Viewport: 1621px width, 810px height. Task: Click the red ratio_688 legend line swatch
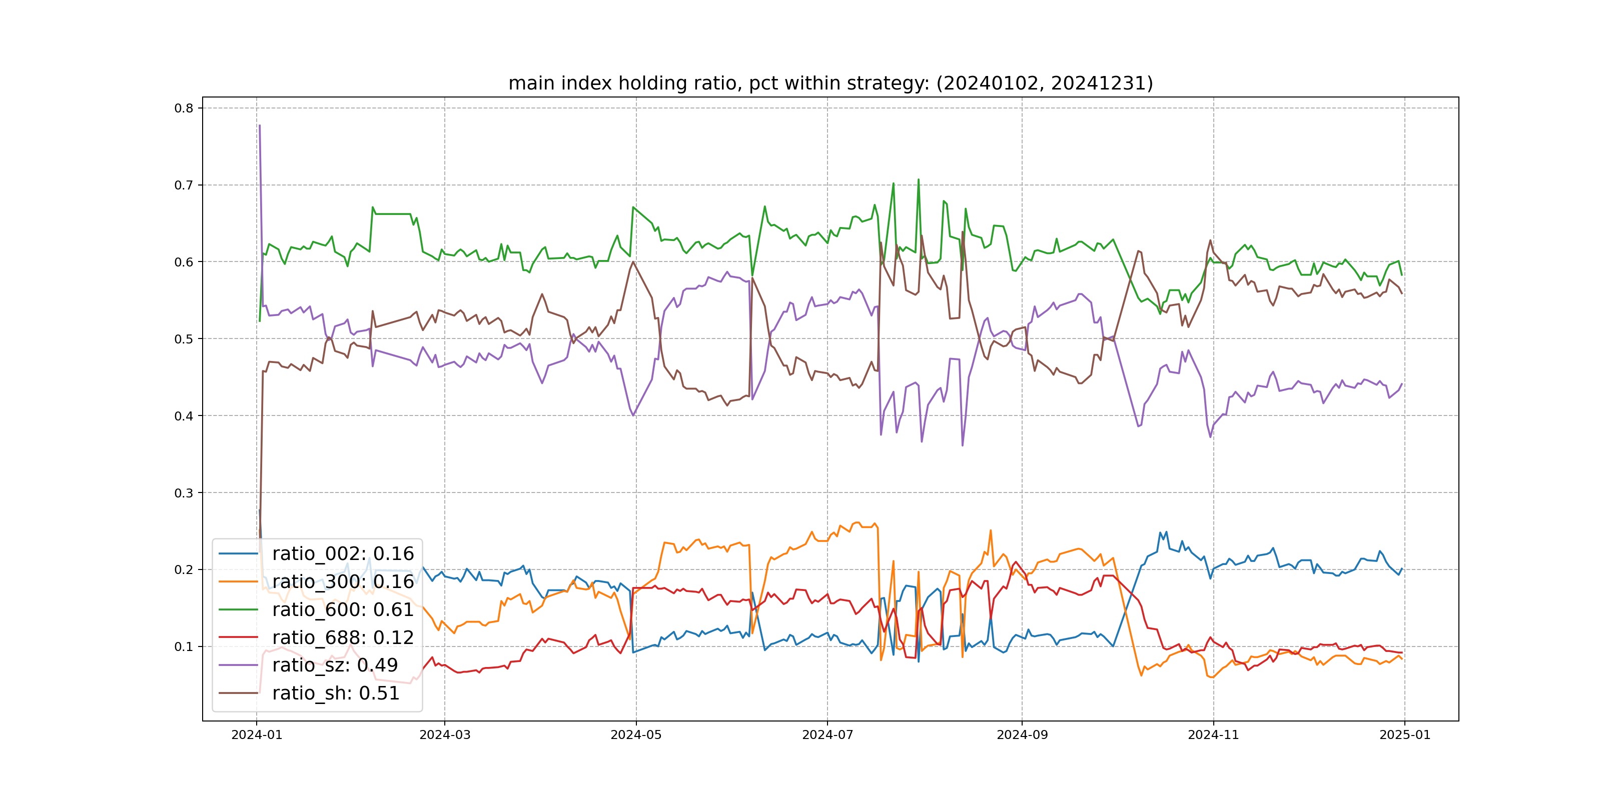pyautogui.click(x=239, y=637)
